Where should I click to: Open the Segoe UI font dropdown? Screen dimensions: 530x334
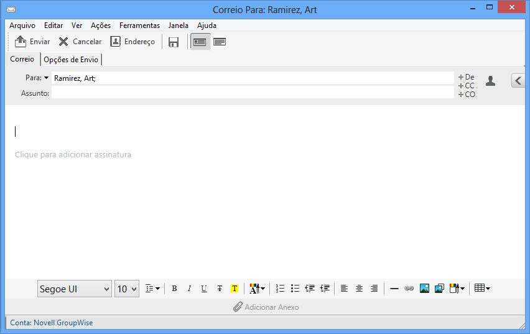[75, 289]
